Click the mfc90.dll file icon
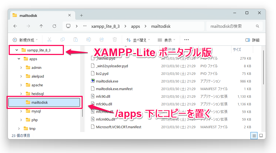 coord(92,96)
